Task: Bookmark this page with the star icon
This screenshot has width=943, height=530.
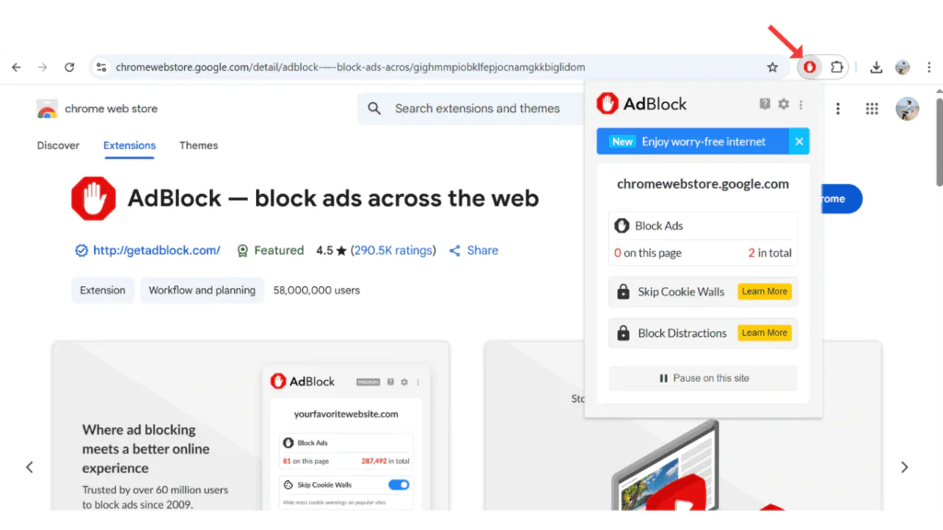Action: pyautogui.click(x=773, y=67)
